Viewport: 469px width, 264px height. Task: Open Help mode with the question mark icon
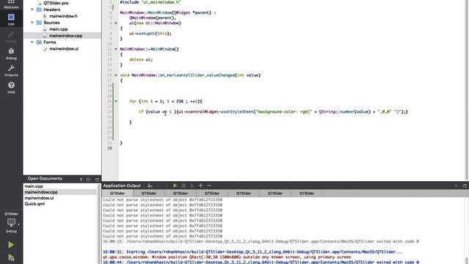point(11,88)
